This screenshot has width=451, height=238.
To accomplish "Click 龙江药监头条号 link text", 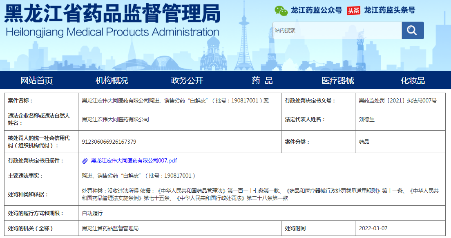I will pos(390,10).
